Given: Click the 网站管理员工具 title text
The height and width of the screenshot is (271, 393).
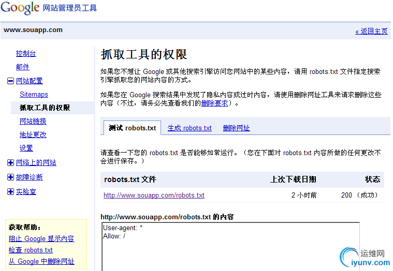Looking at the screenshot, I should coord(70,8).
